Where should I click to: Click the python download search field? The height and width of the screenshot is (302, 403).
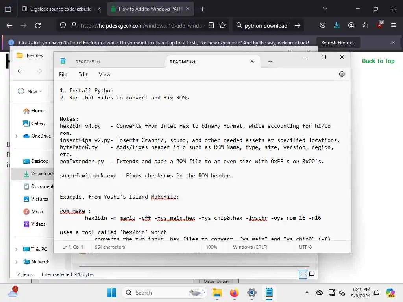[x=266, y=26]
